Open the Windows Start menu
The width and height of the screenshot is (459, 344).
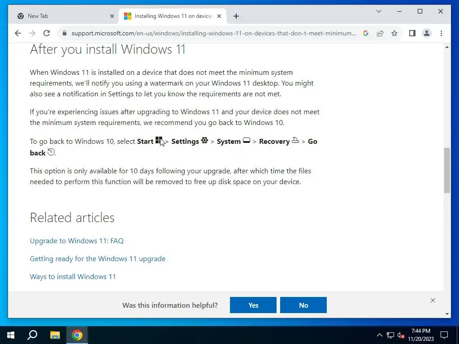tap(11, 335)
